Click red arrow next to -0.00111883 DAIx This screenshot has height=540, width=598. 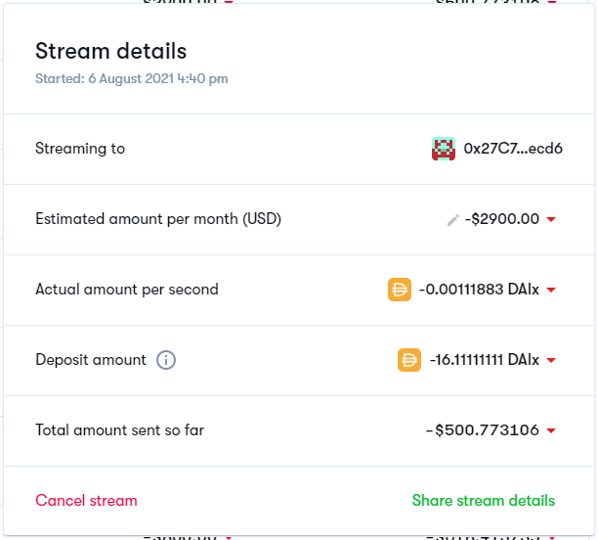[x=551, y=290]
